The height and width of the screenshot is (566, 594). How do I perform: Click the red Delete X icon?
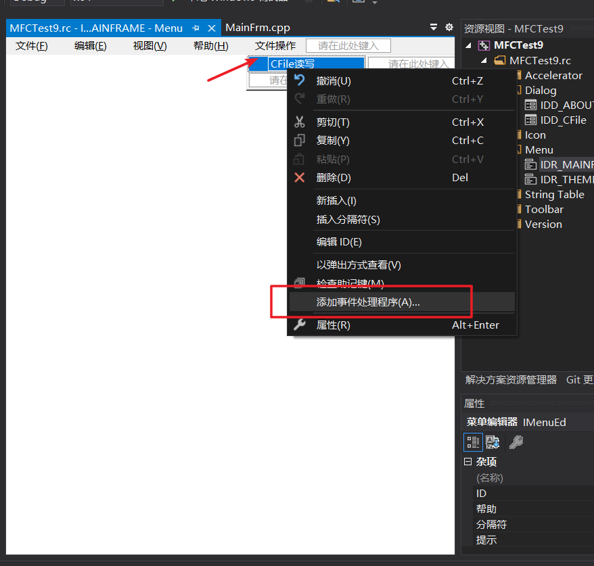coord(299,177)
